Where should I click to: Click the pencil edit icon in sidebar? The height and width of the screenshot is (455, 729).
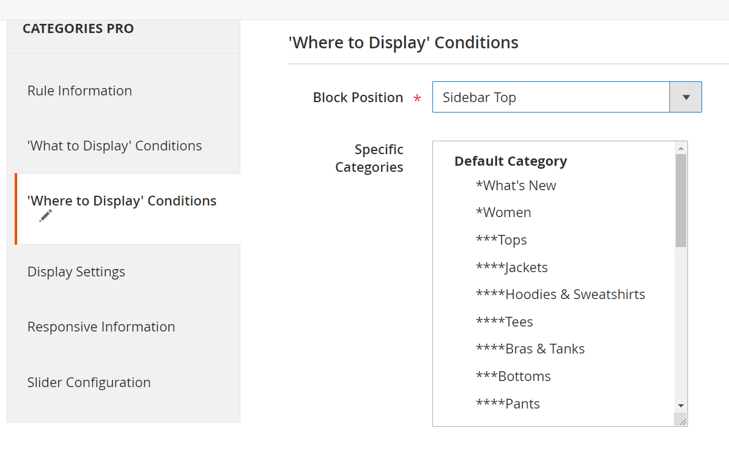coord(45,216)
